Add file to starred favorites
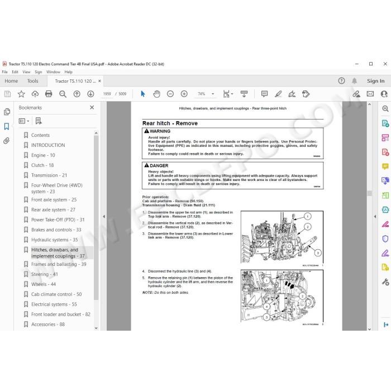Screen dimensions: 391x391 [21, 94]
